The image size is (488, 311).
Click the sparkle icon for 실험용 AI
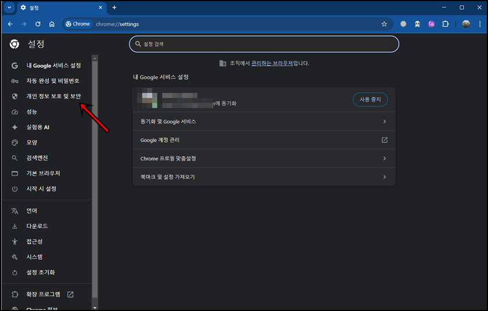(x=15, y=127)
